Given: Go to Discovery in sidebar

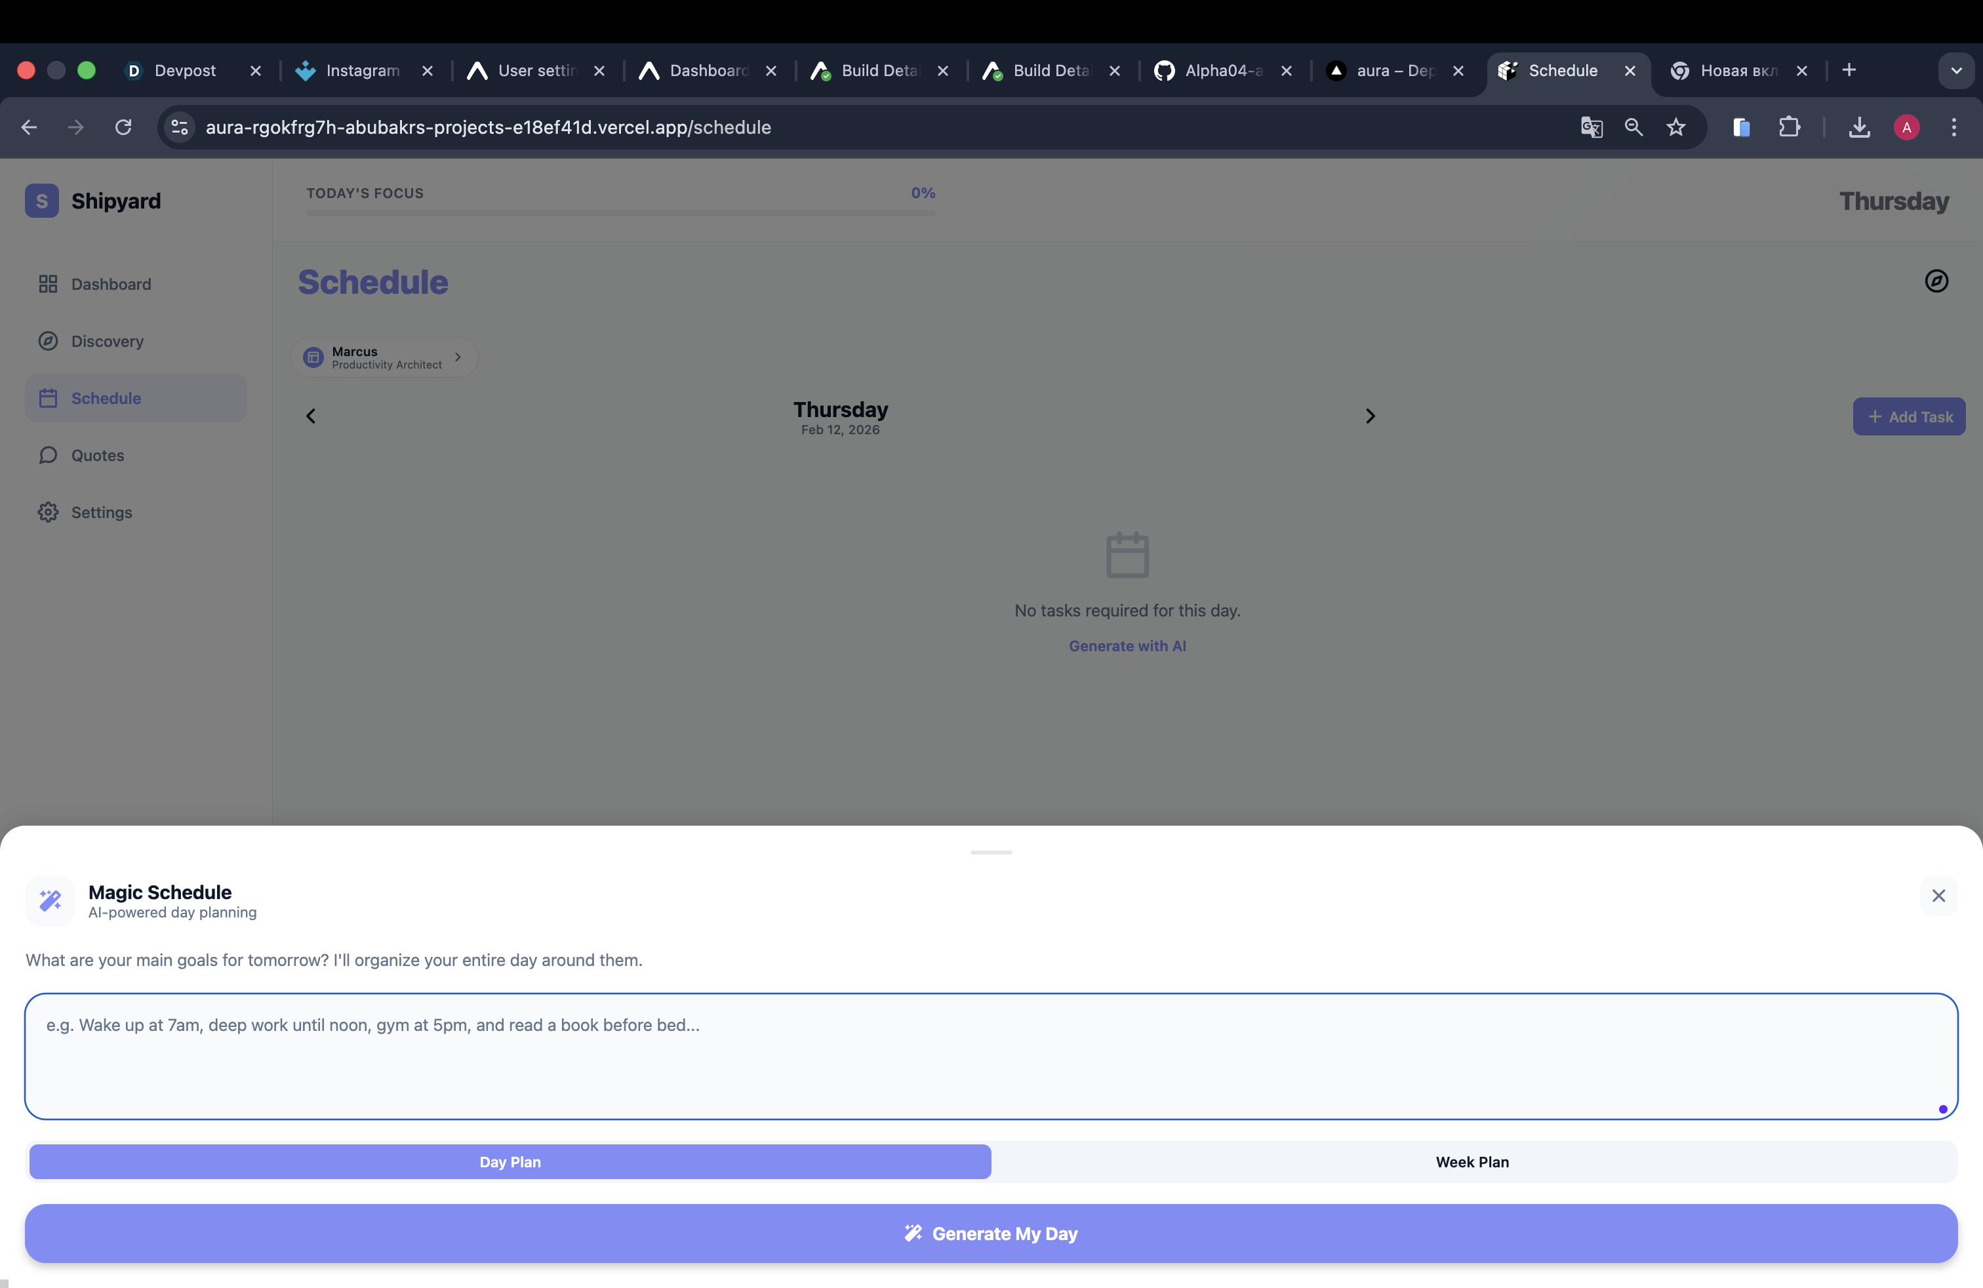Looking at the screenshot, I should (x=107, y=342).
